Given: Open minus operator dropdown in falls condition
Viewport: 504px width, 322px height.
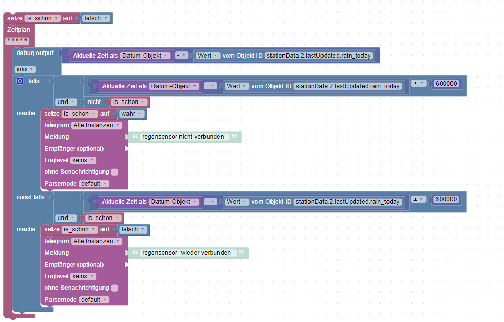Looking at the screenshot, I should point(211,86).
